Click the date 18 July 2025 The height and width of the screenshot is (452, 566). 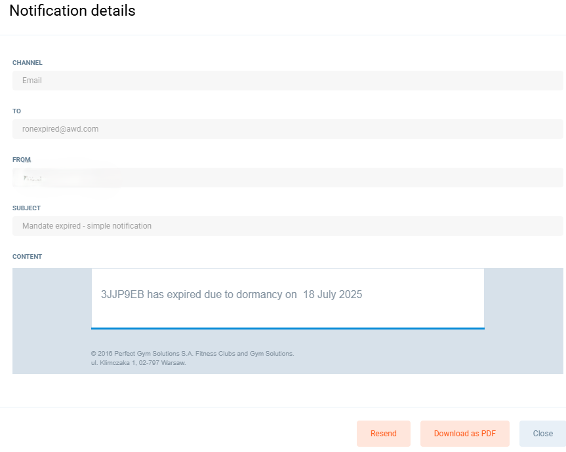333,295
